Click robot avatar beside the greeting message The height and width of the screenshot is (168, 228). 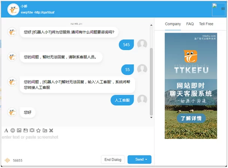tap(12, 32)
